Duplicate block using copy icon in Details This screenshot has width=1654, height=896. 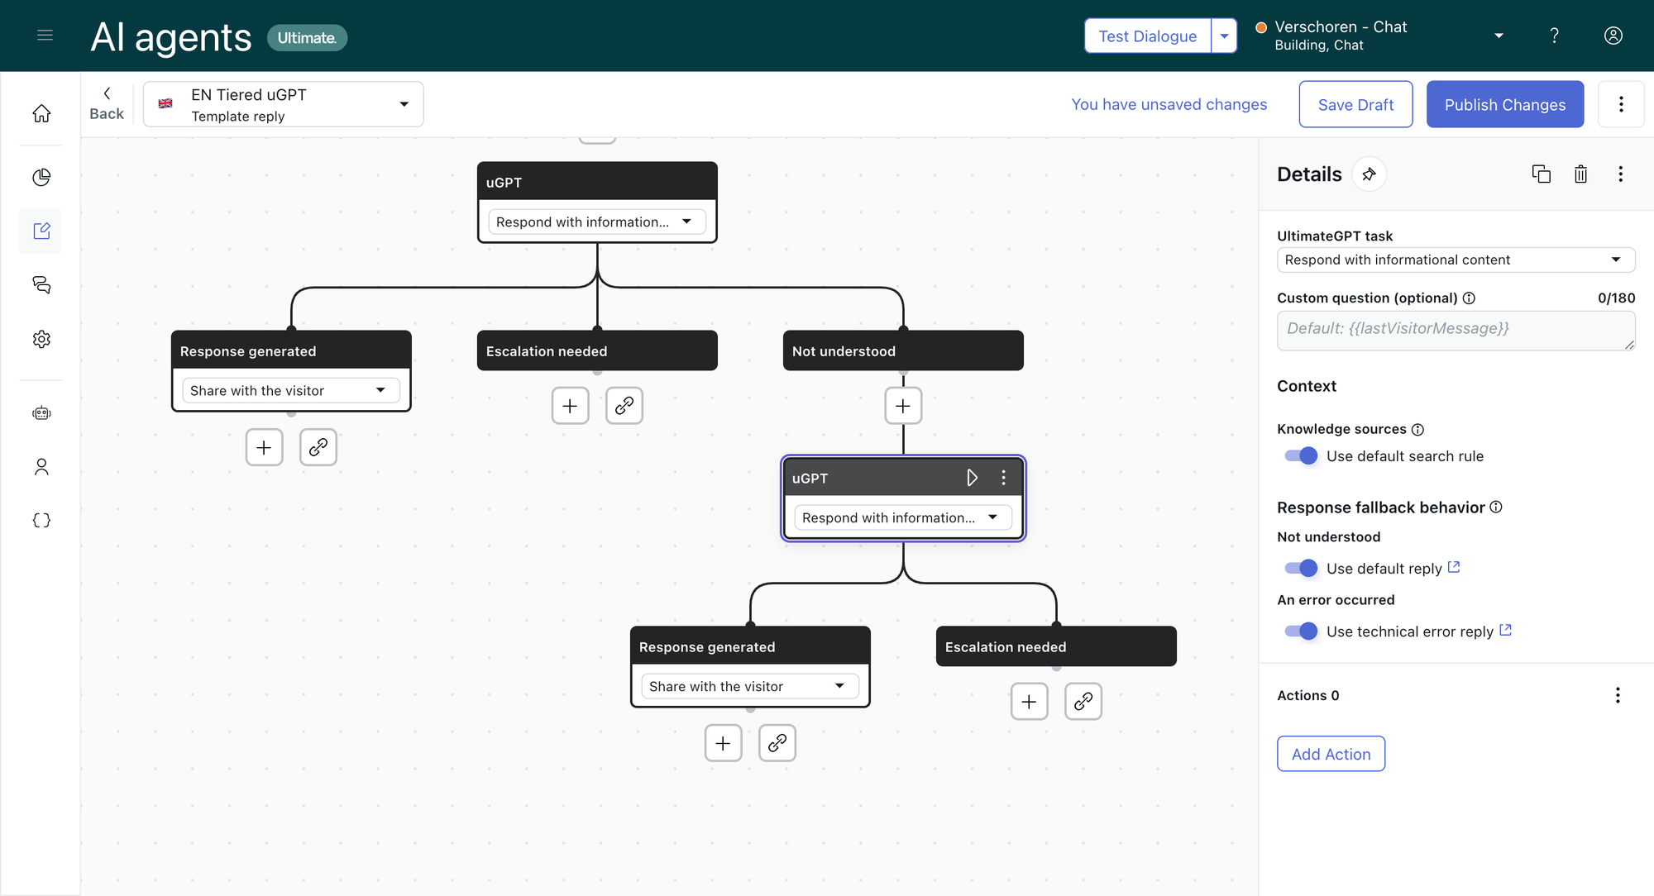coord(1541,174)
